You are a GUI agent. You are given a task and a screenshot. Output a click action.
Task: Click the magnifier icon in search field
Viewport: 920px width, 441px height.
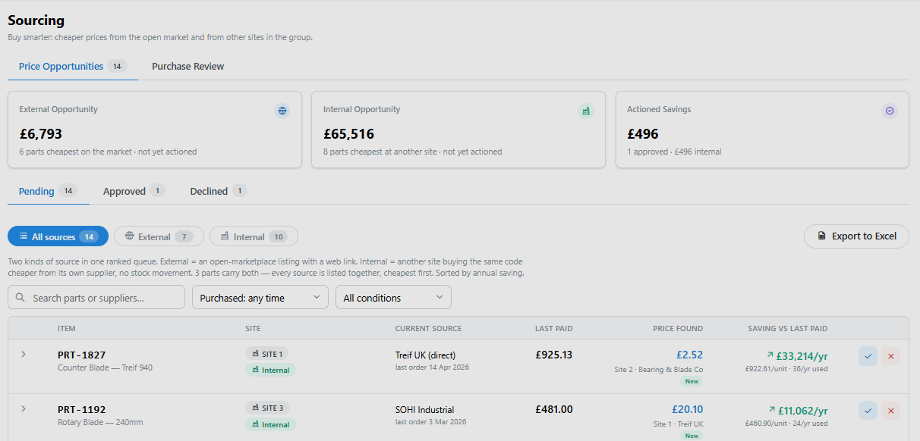[20, 298]
